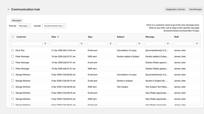Click SMS sent in the 08:43 am row

point(92,99)
